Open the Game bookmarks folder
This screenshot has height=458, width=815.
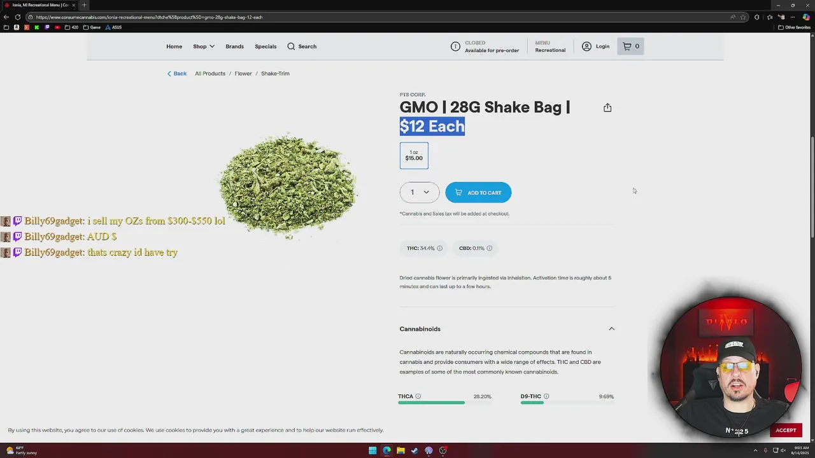pos(92,27)
